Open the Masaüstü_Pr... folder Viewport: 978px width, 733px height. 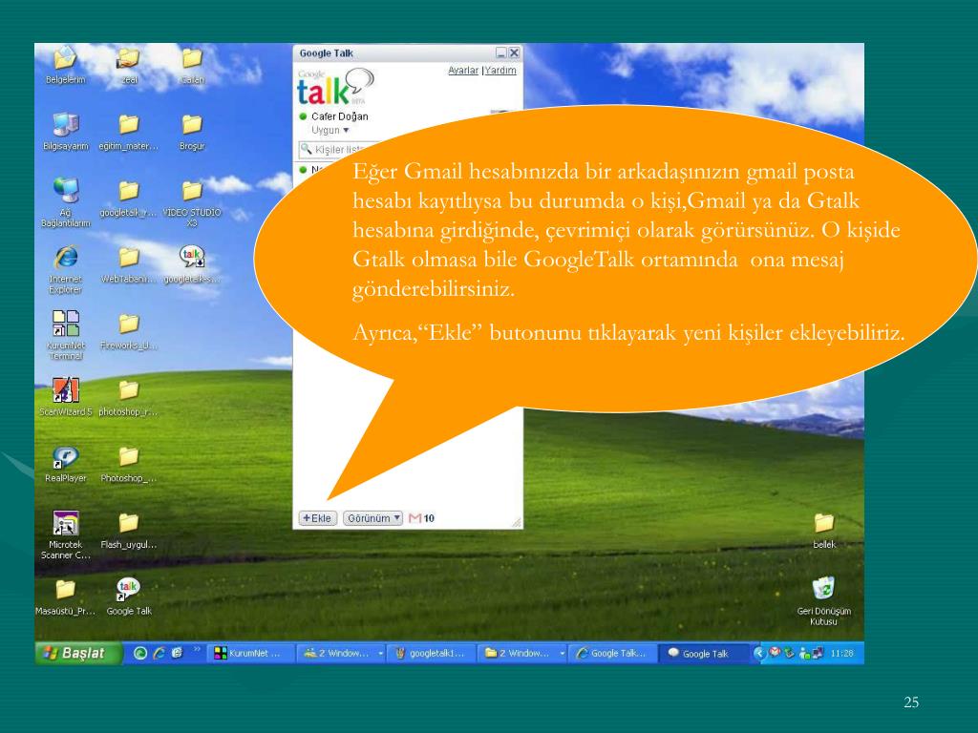pos(66,597)
